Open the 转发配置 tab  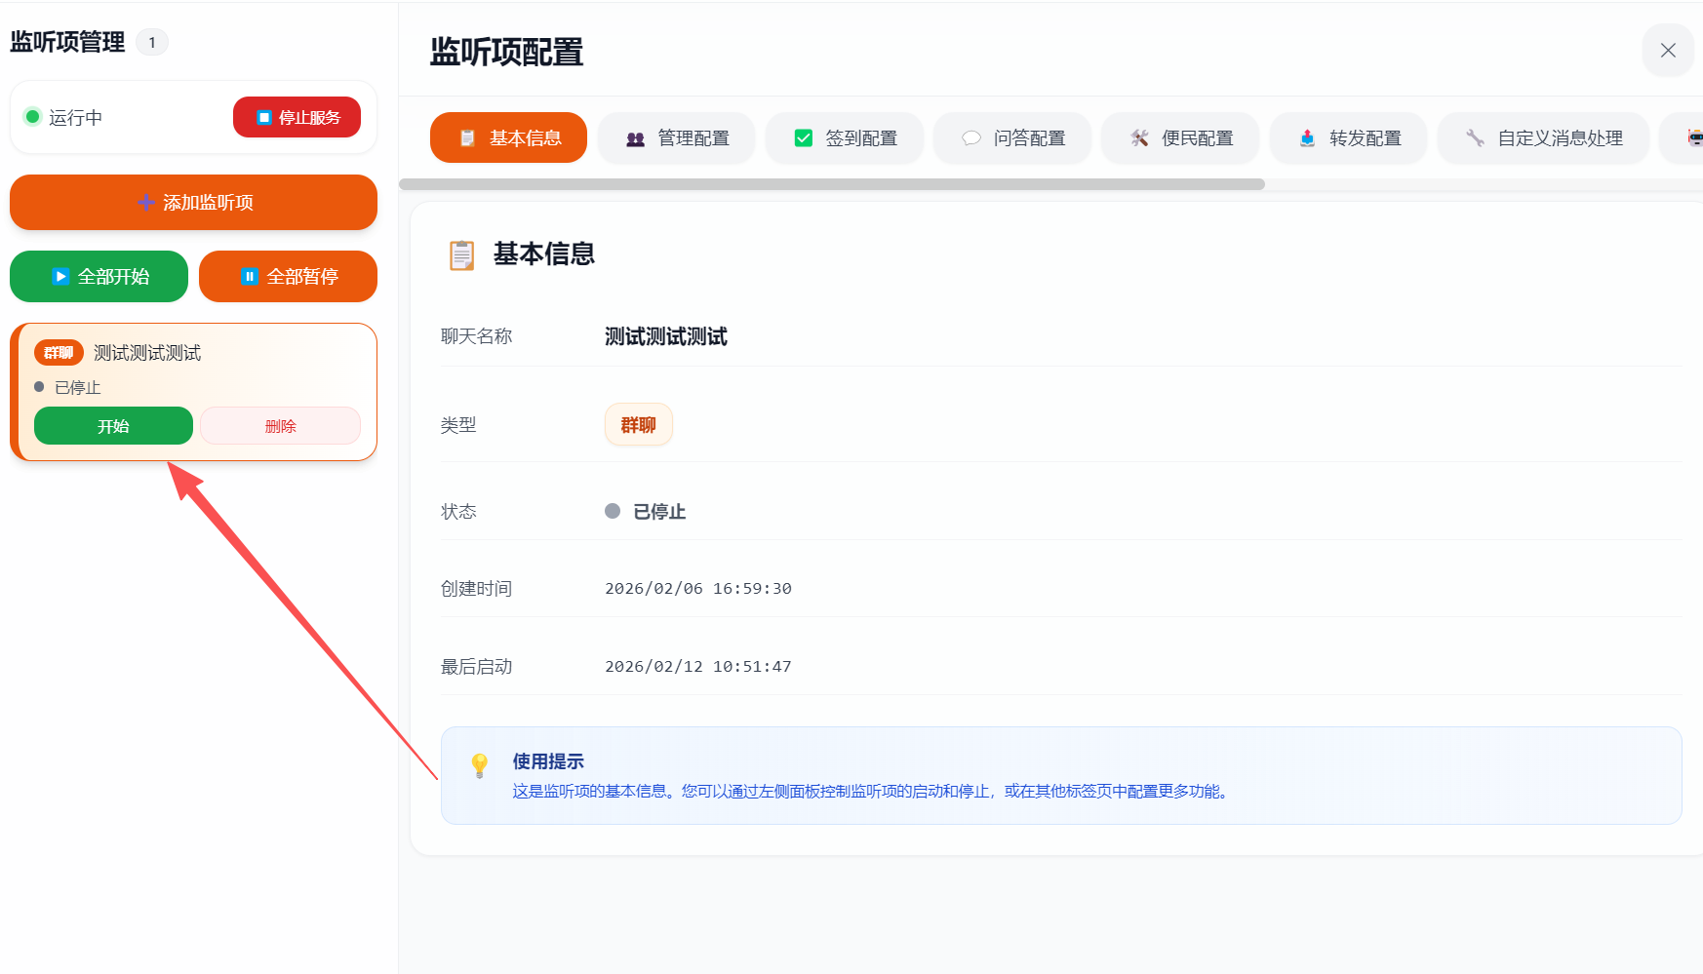coord(1348,137)
